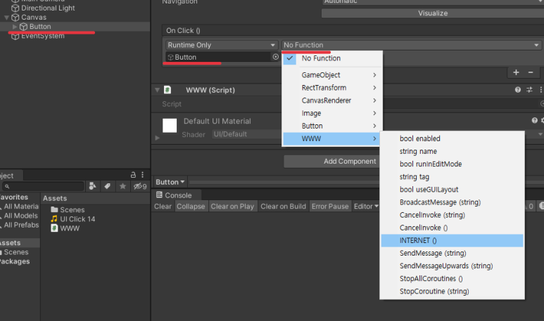Choose bool runInEditMode property

coord(452,164)
